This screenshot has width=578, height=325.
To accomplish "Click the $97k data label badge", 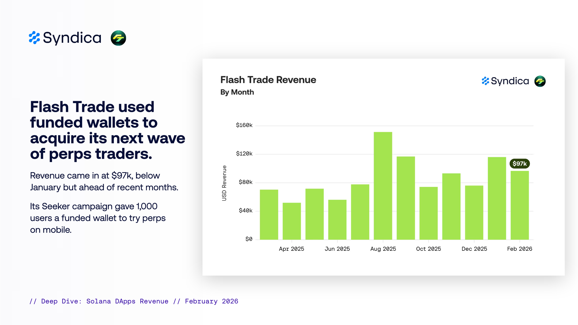I will [519, 164].
